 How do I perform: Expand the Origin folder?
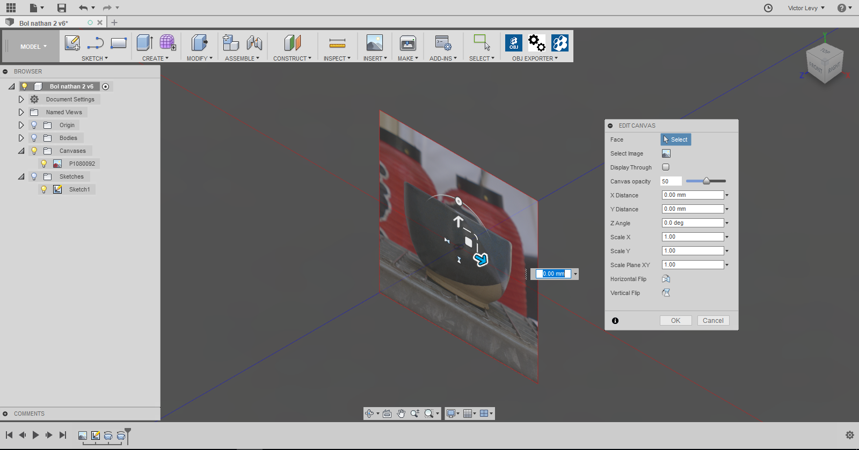21,125
